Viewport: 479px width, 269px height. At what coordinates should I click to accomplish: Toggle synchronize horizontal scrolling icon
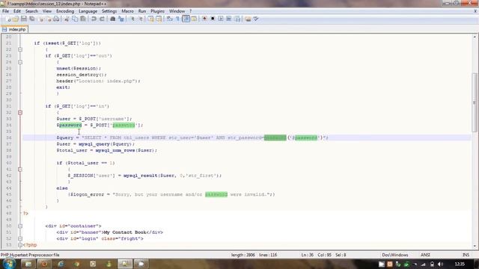point(159,19)
